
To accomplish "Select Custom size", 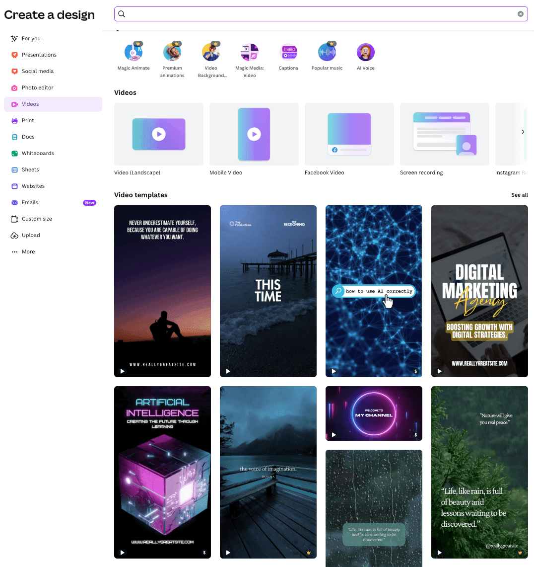I will click(x=37, y=219).
